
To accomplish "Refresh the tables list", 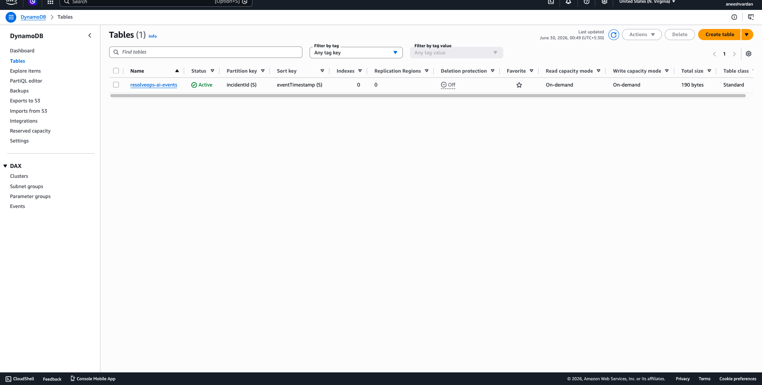I will (x=614, y=35).
